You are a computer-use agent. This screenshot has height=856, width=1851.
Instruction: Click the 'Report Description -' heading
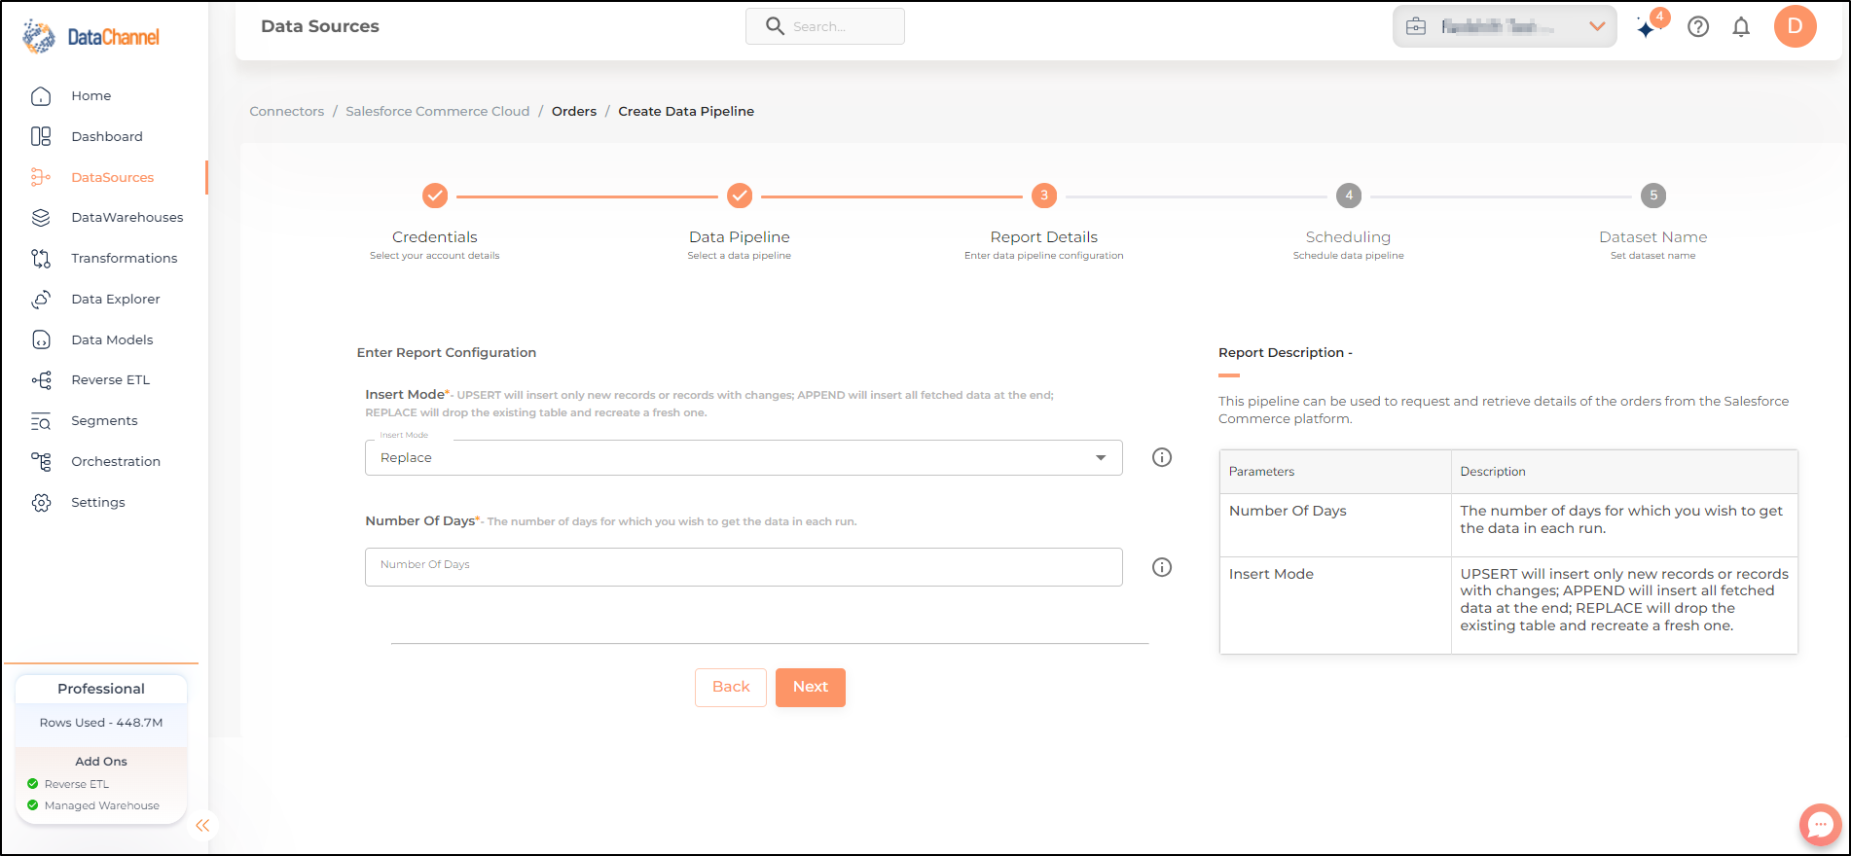tap(1286, 352)
